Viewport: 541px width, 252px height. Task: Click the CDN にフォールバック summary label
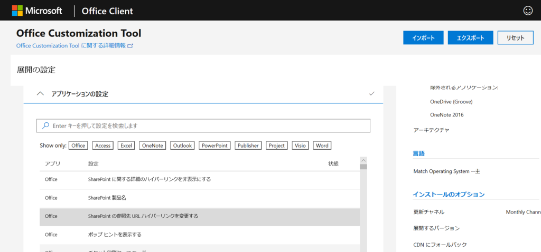click(440, 245)
